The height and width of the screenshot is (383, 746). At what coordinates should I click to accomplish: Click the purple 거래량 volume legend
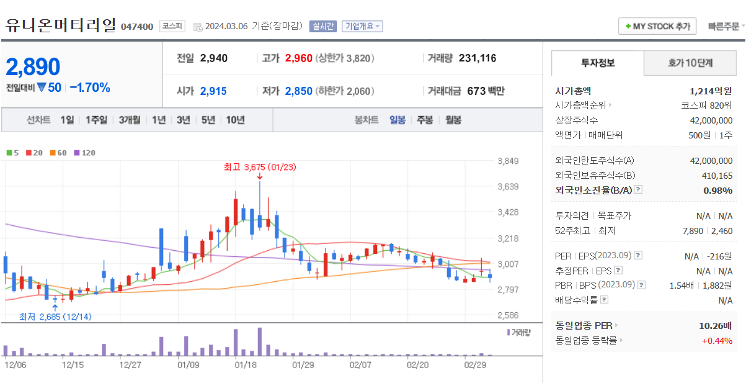[519, 333]
